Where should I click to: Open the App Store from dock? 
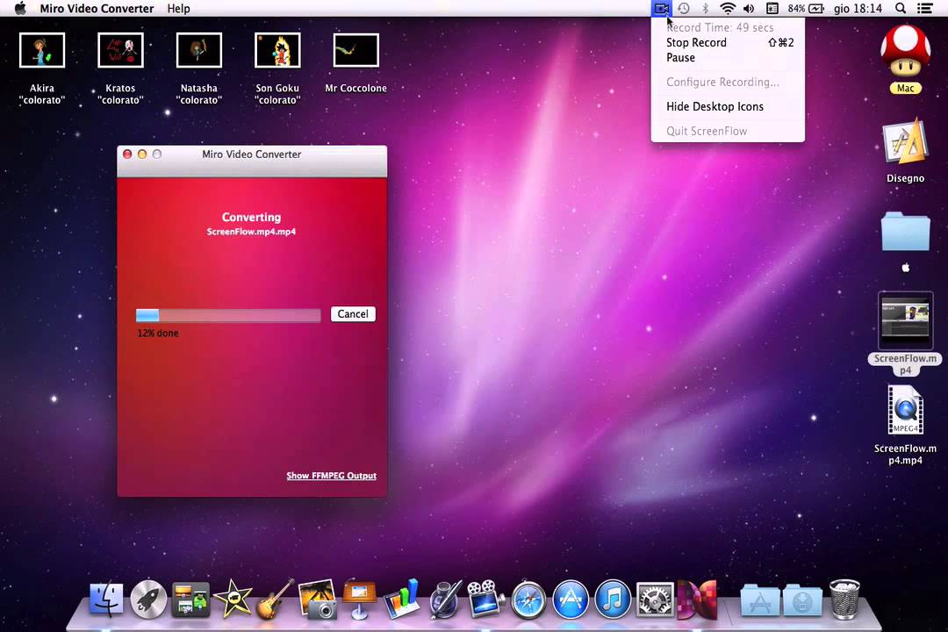(x=571, y=600)
